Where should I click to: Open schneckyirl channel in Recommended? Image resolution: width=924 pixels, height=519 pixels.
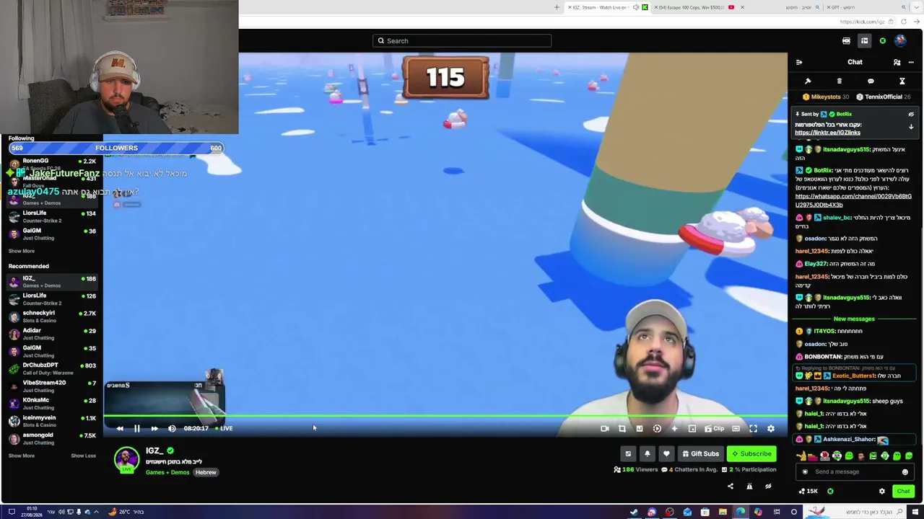pyautogui.click(x=52, y=316)
